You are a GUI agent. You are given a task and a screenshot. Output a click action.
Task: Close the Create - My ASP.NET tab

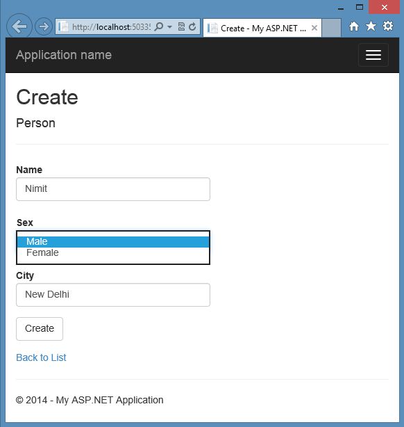314,28
